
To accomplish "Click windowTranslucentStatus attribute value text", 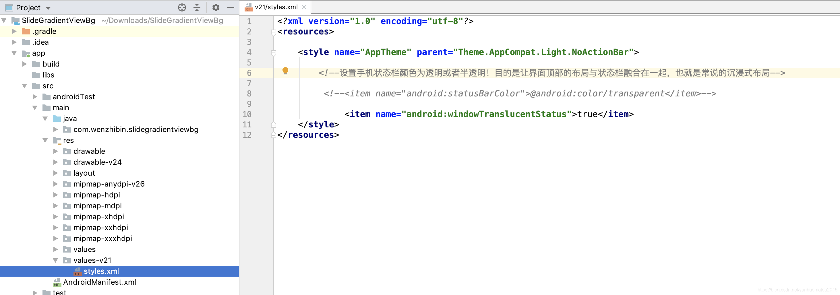I will (x=487, y=114).
